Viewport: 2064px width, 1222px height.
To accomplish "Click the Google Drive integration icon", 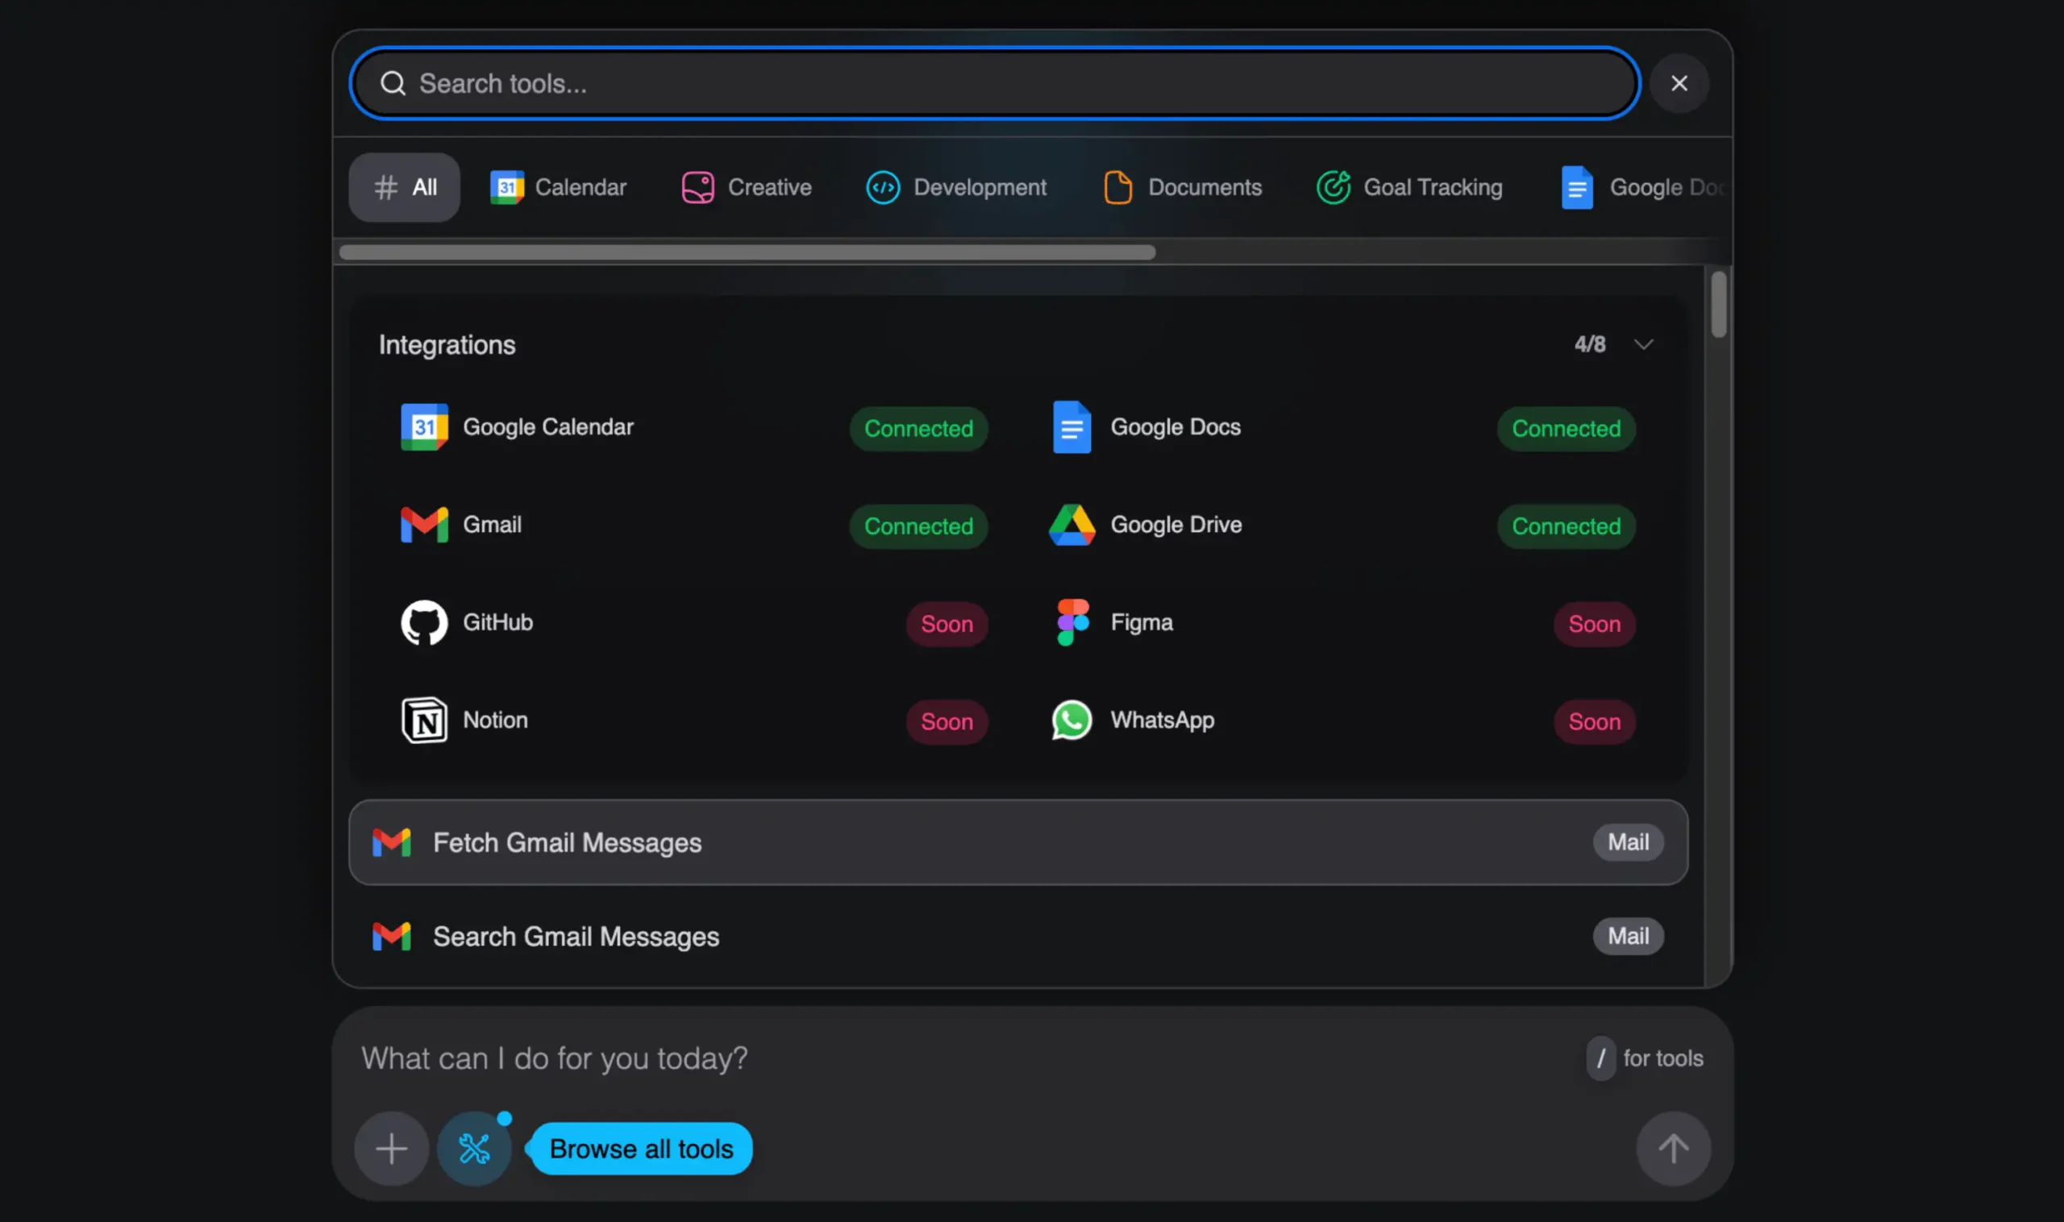I will [1072, 525].
